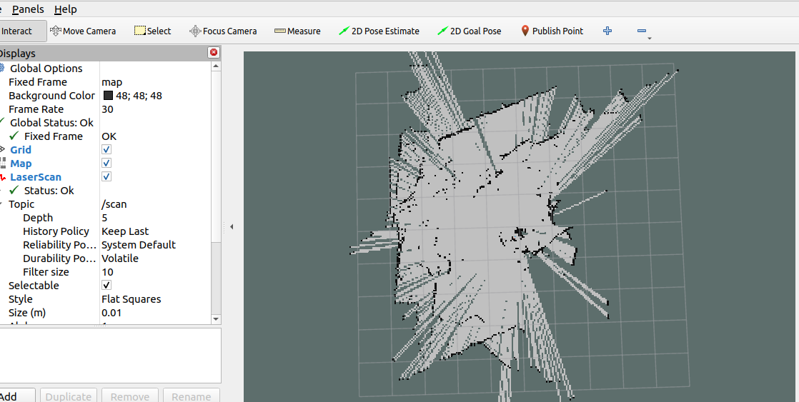The width and height of the screenshot is (799, 402).
Task: Toggle the LaserScan display checkbox
Action: (106, 176)
